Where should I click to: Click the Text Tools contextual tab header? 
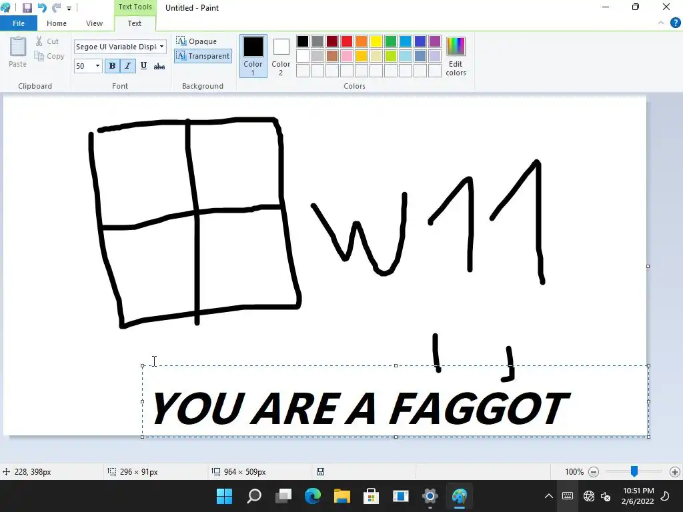135,7
